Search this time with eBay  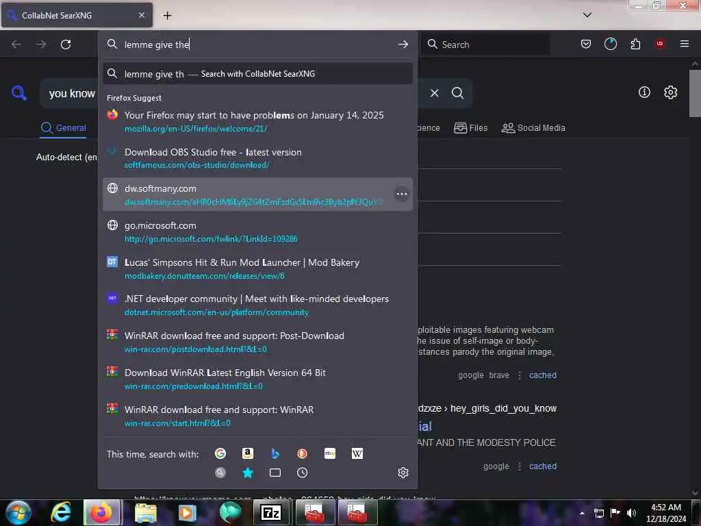pyautogui.click(x=330, y=453)
